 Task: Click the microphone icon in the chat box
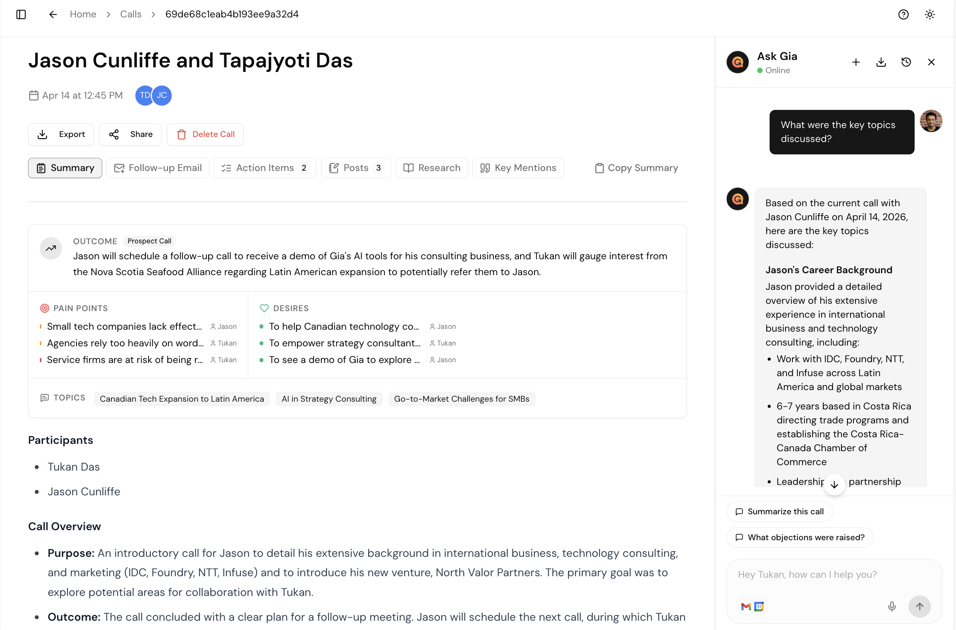891,606
